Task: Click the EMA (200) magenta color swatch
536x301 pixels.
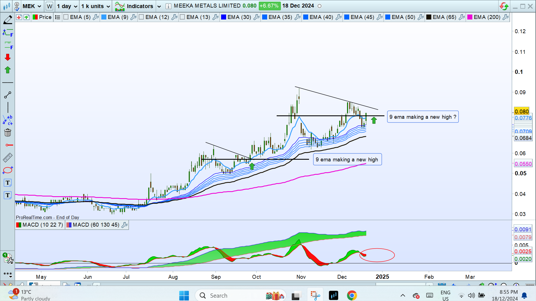Action: (x=470, y=17)
